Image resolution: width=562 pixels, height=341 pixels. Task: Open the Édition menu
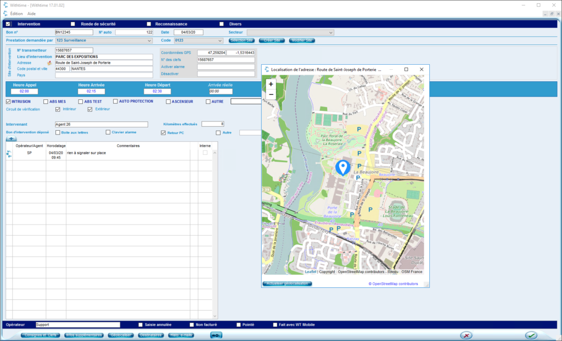(16, 14)
